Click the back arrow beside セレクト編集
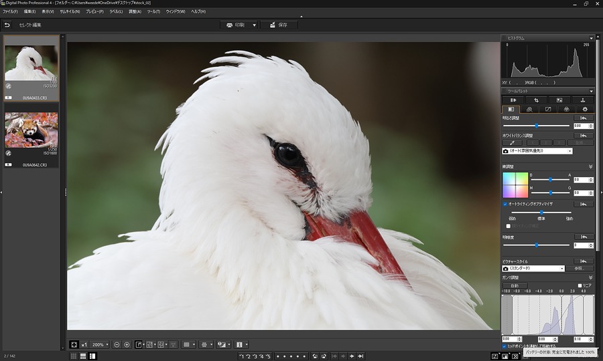 [7, 25]
